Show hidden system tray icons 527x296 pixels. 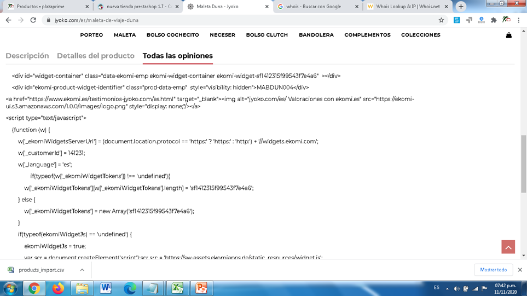point(447,288)
